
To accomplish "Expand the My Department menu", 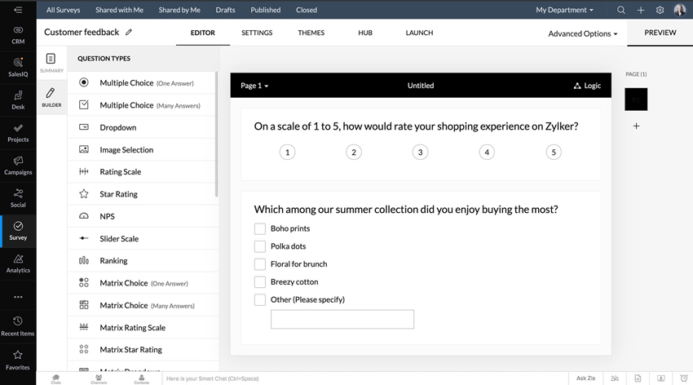I will pyautogui.click(x=564, y=11).
